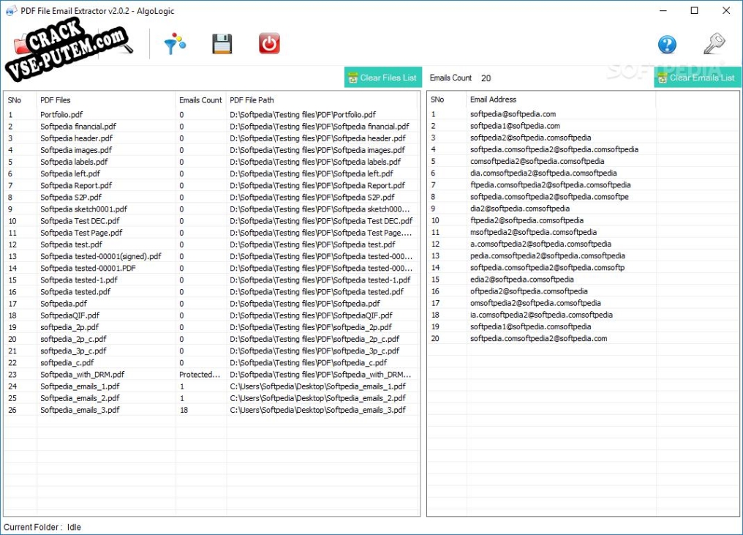
Task: Select Softpedia tested-1.pdf file row
Action: coord(211,280)
